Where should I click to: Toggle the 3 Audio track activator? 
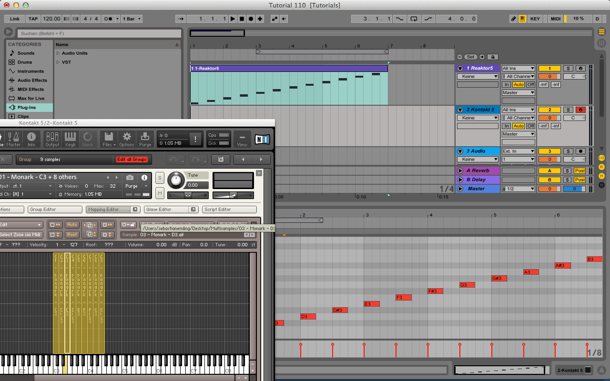[549, 151]
